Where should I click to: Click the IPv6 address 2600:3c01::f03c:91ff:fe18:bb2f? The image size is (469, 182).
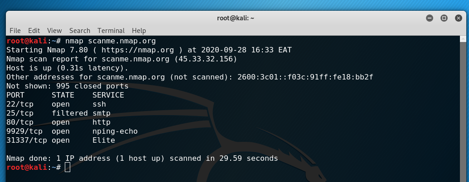pyautogui.click(x=305, y=77)
